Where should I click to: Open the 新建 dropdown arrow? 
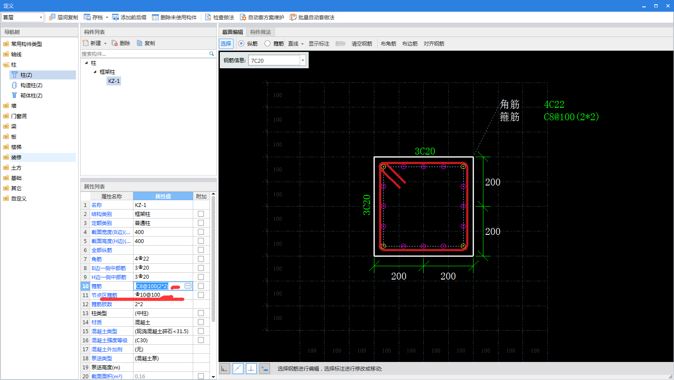point(105,43)
